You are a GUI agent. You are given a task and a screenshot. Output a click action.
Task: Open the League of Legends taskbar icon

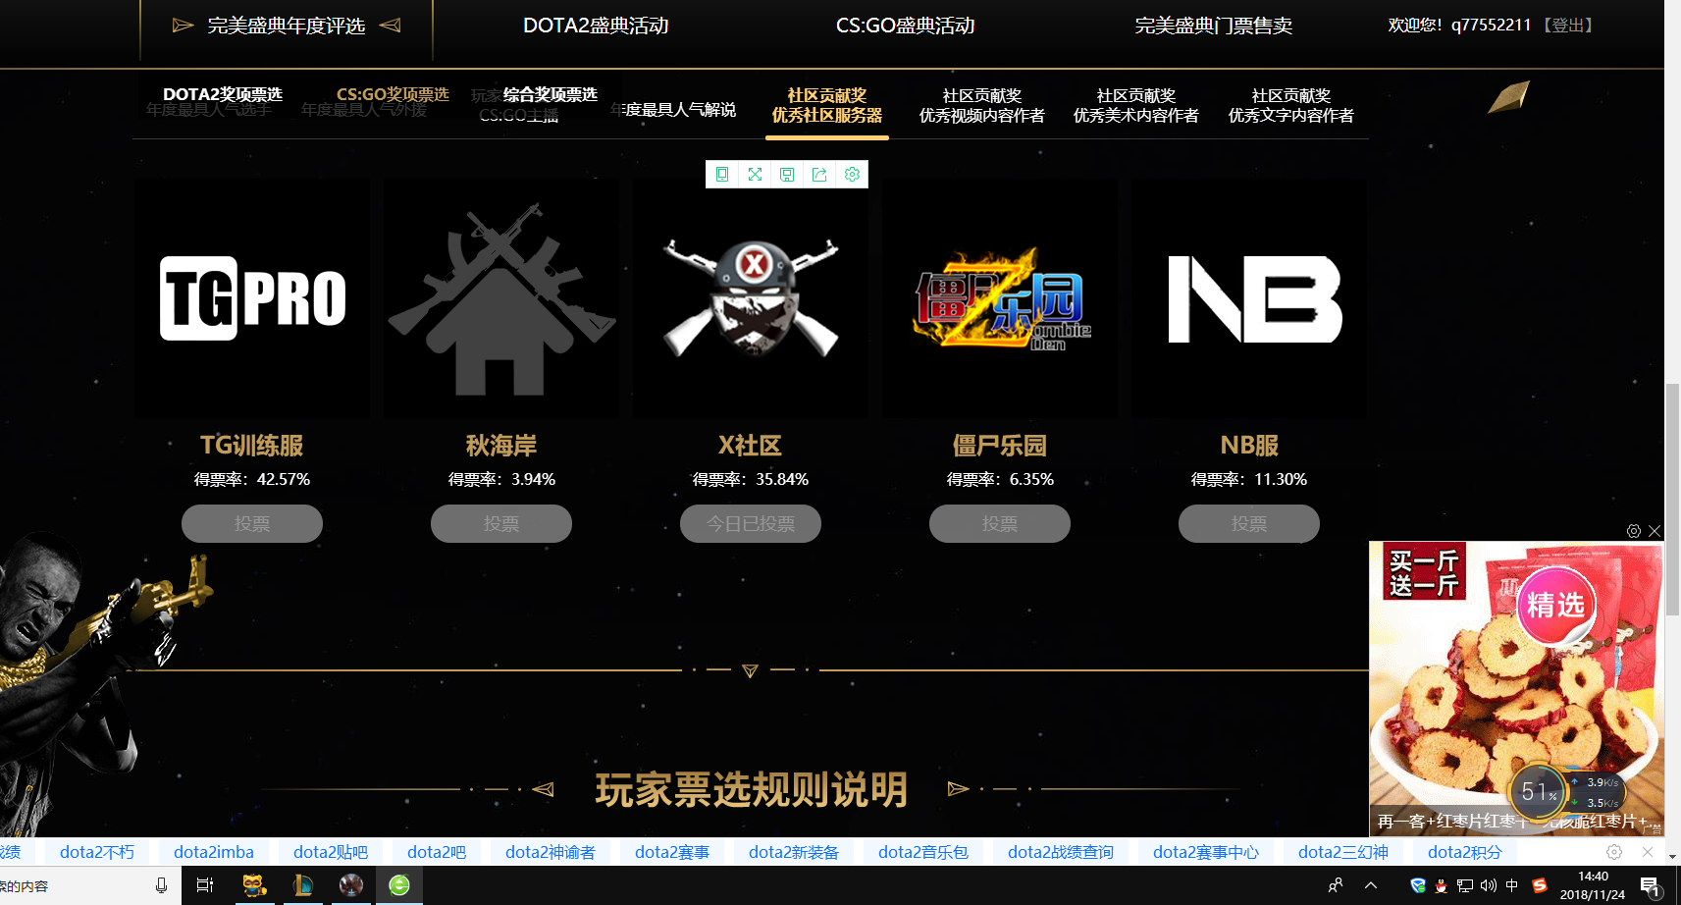(x=302, y=885)
